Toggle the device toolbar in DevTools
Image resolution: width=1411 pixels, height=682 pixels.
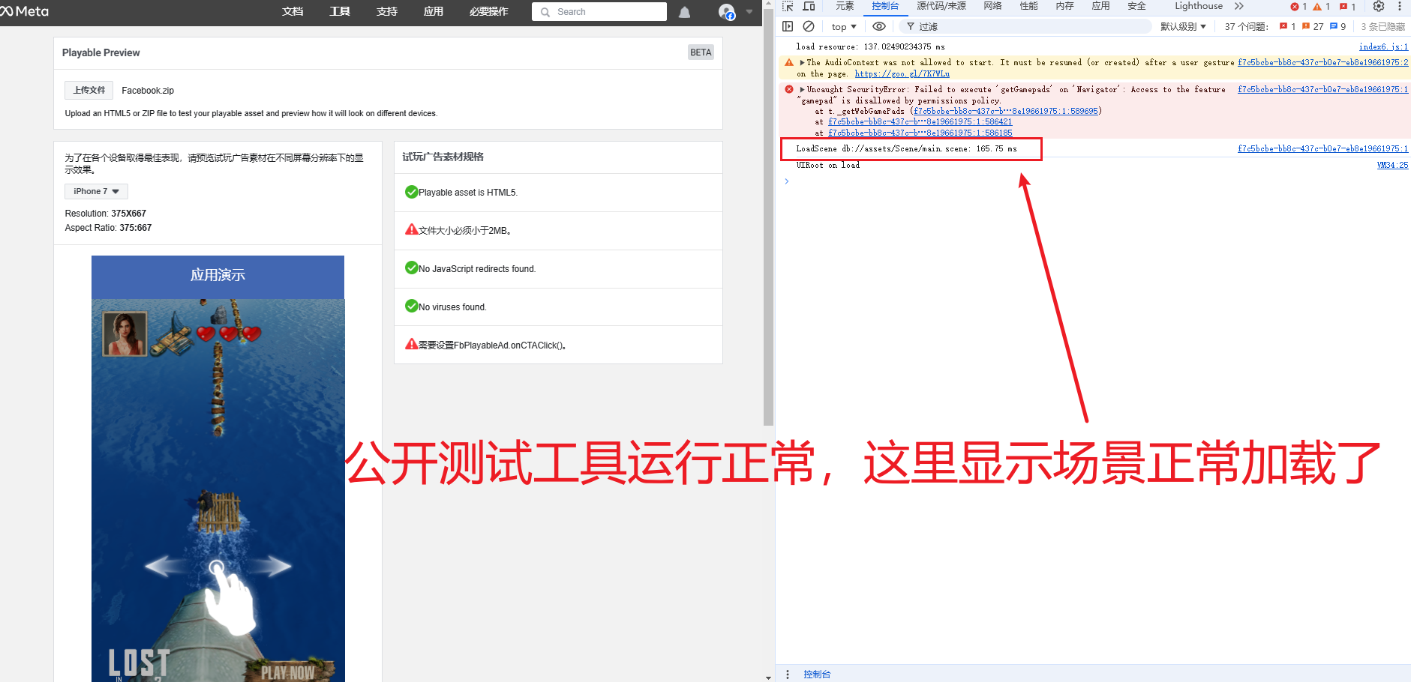pyautogui.click(x=809, y=7)
